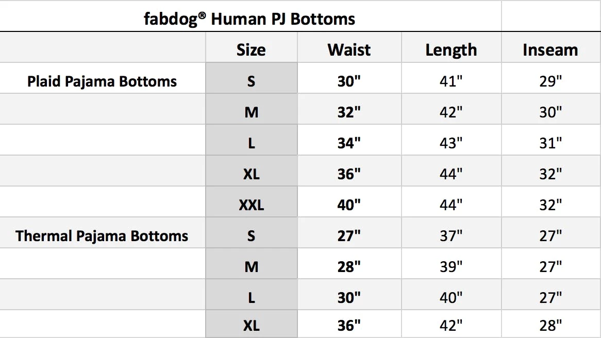Screen dimensions: 601x338
Task: Select the Size column header
Action: point(251,50)
